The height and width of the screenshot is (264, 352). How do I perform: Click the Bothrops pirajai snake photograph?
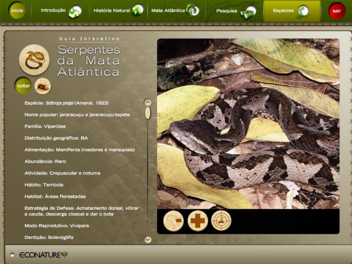coord(248,124)
